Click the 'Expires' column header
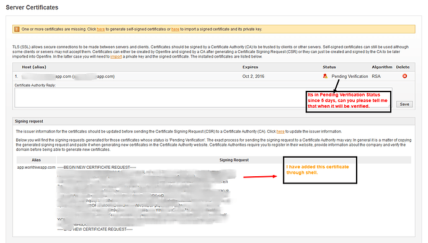This screenshot has width=428, height=243. pyautogui.click(x=250, y=67)
